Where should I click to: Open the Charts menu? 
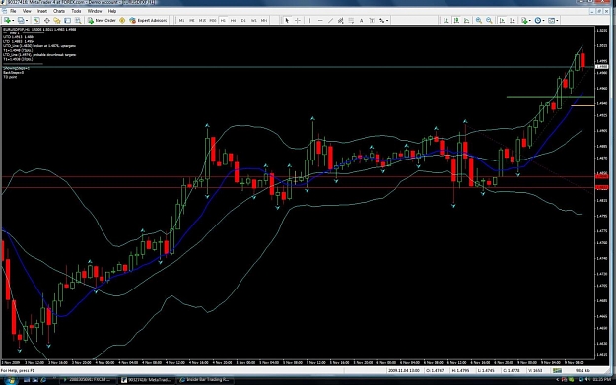click(x=59, y=11)
